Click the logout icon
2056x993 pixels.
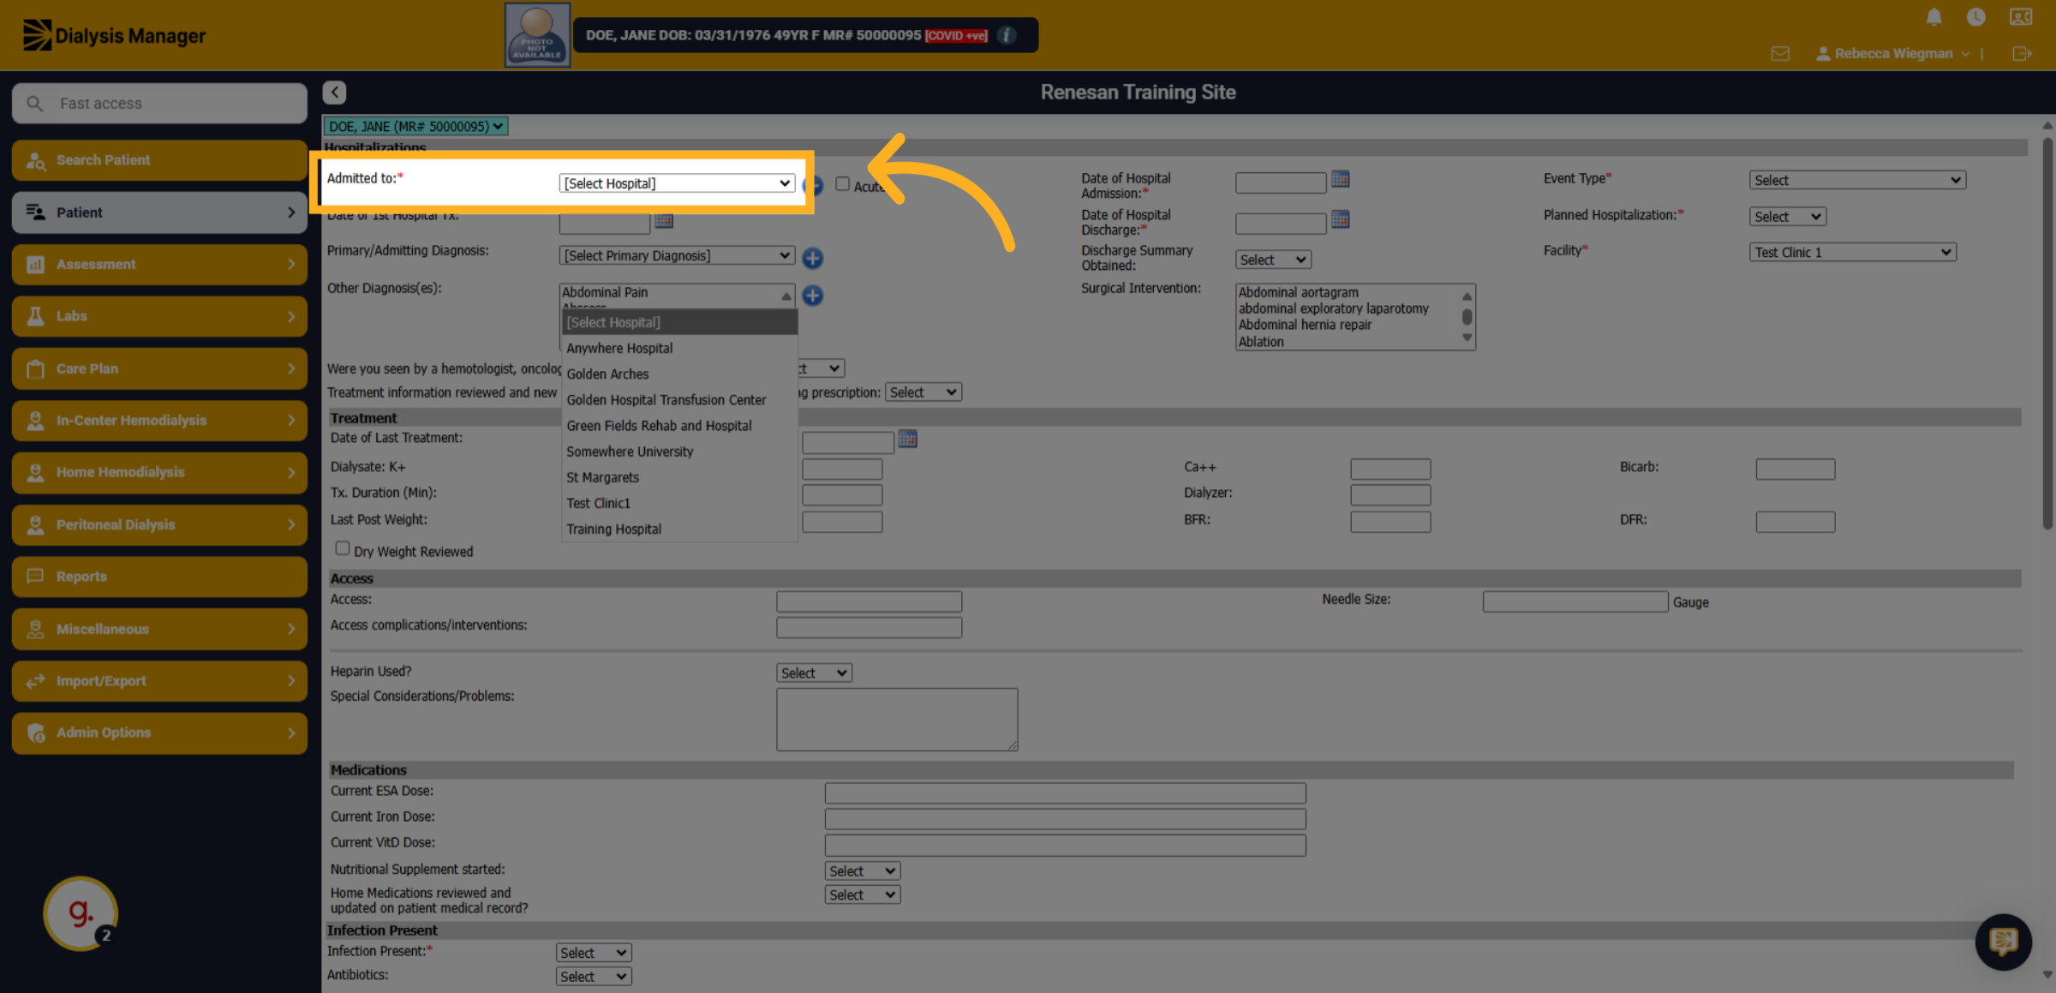(2022, 53)
